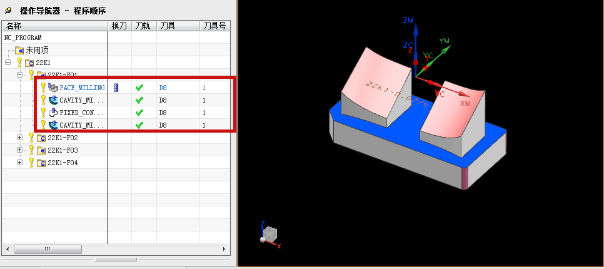Click the navigator horizontal scrollbar thumb
Viewport: 604px width, 269px height.
47,249
